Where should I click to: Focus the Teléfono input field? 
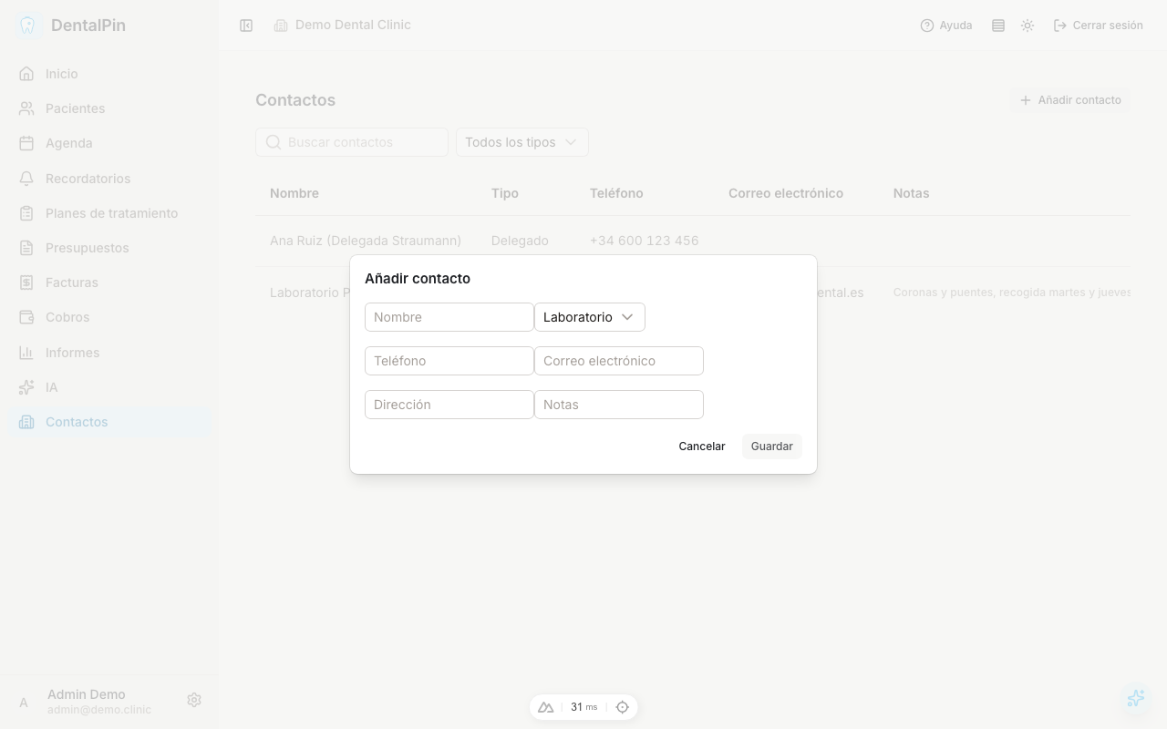click(x=449, y=361)
